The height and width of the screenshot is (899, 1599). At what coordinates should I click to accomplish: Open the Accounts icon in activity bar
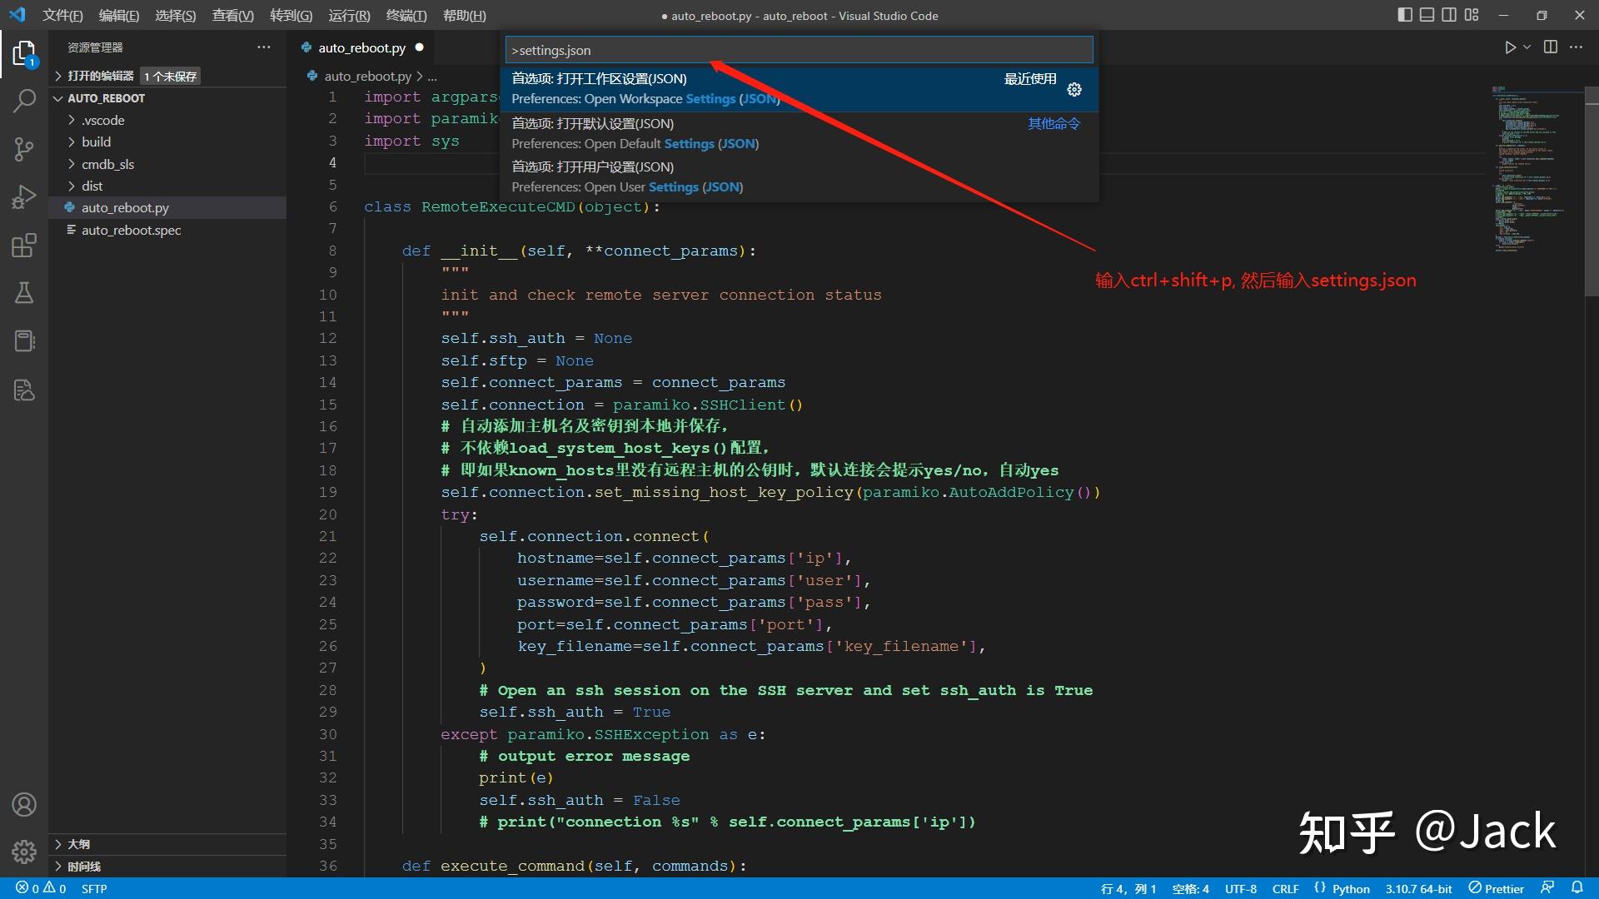[x=24, y=804]
